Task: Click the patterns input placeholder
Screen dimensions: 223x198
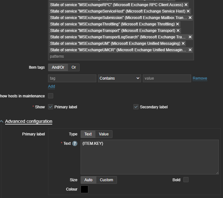Action: coord(57,56)
